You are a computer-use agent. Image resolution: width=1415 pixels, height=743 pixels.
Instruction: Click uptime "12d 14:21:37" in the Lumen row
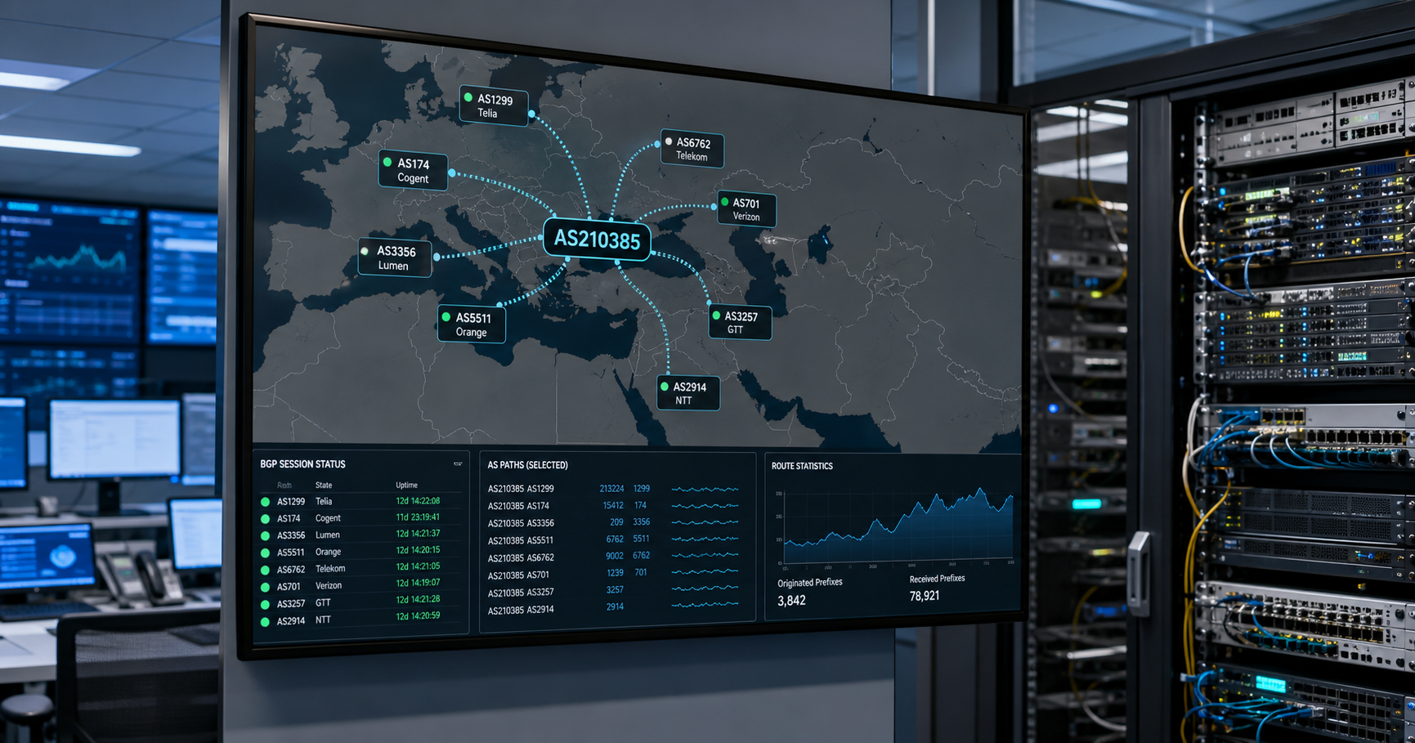(x=418, y=534)
